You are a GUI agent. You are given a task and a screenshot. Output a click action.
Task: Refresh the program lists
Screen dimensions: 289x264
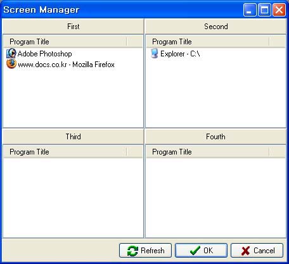click(145, 251)
